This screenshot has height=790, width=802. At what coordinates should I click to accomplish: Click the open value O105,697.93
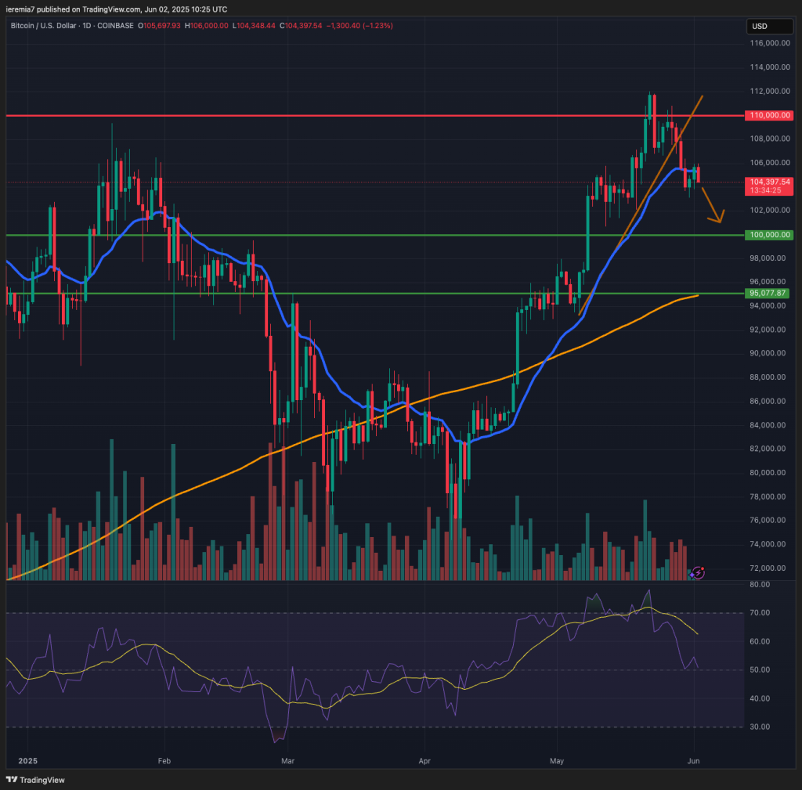tap(159, 26)
